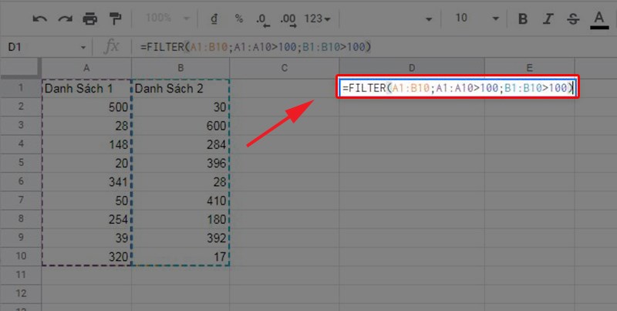The width and height of the screenshot is (617, 311).
Task: Click cell with value 500
Action: click(x=86, y=106)
